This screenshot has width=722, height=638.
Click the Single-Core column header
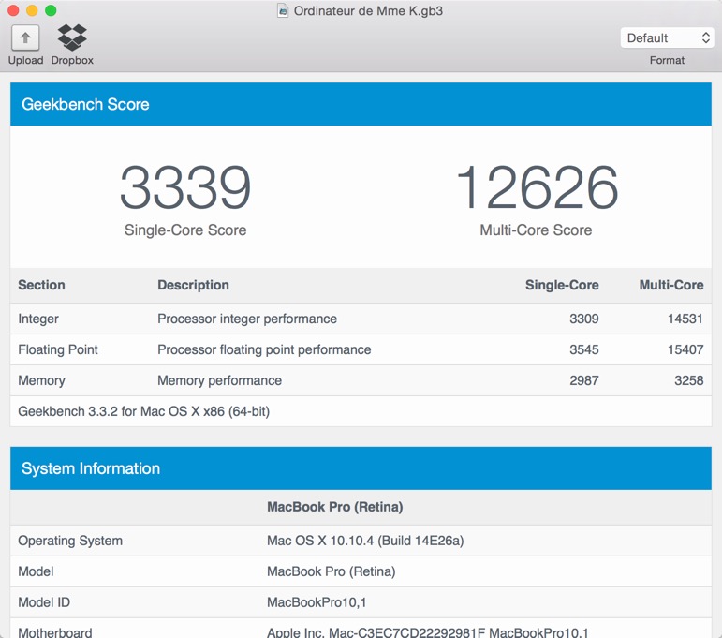562,285
